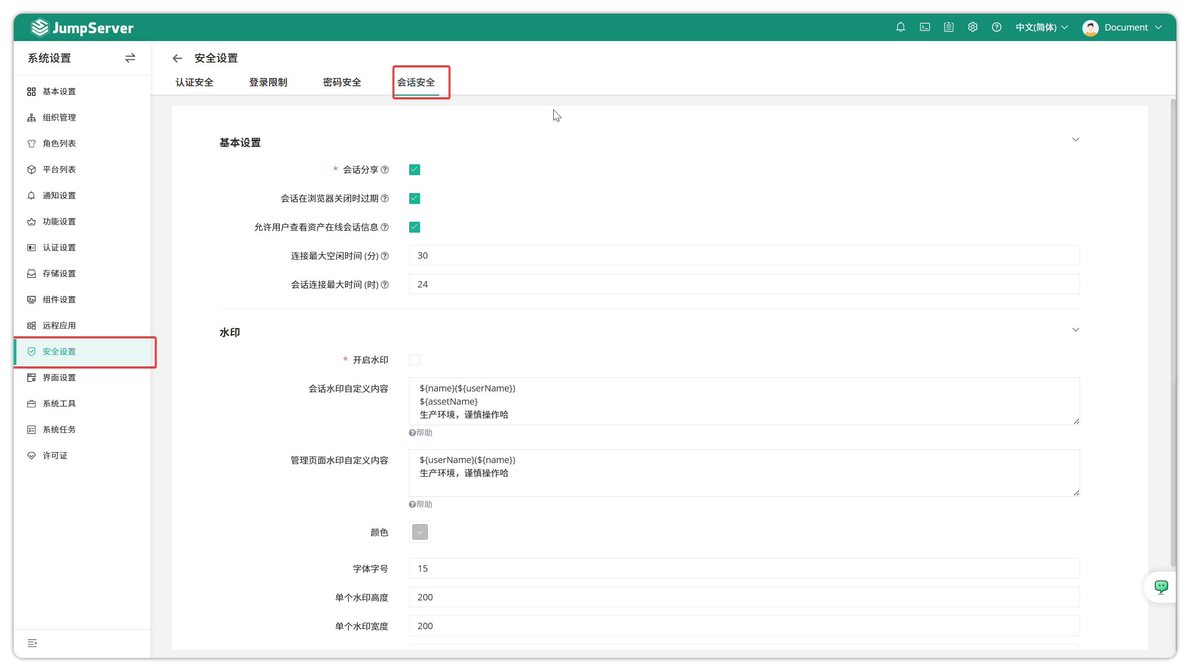Open 通知设置 in the sidebar
Screen dimensions: 1190x667
59,195
